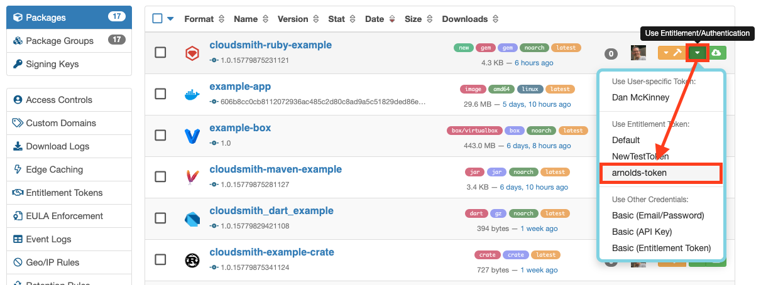Click the Rust crate format icon
Image resolution: width=761 pixels, height=285 pixels.
(x=192, y=260)
